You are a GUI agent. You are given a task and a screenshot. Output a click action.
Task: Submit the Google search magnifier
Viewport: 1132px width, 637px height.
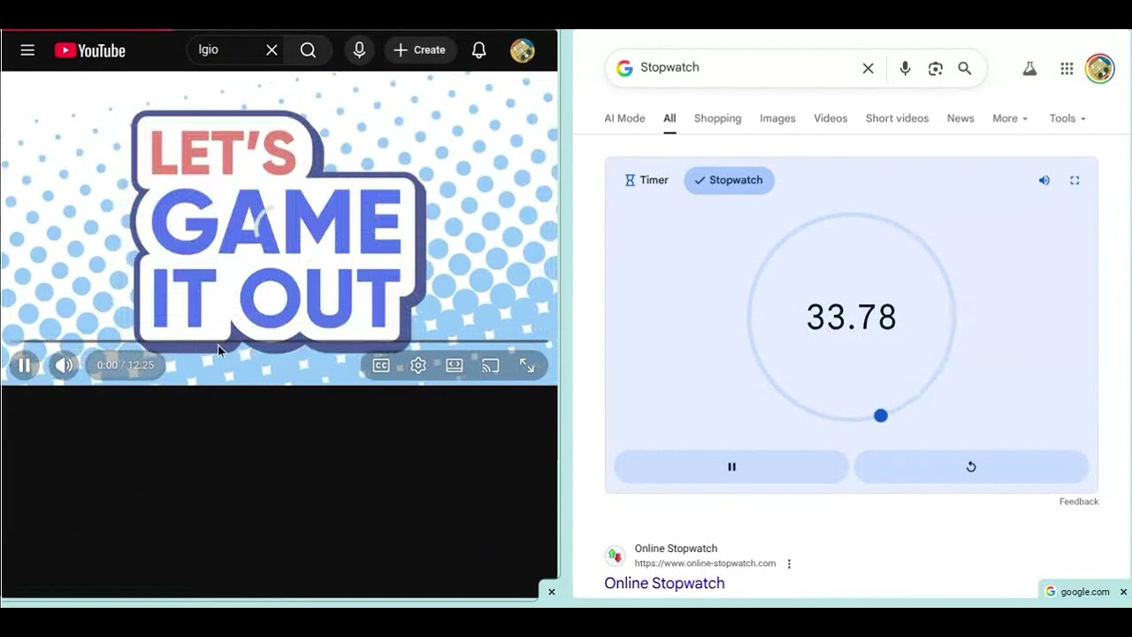pos(965,68)
